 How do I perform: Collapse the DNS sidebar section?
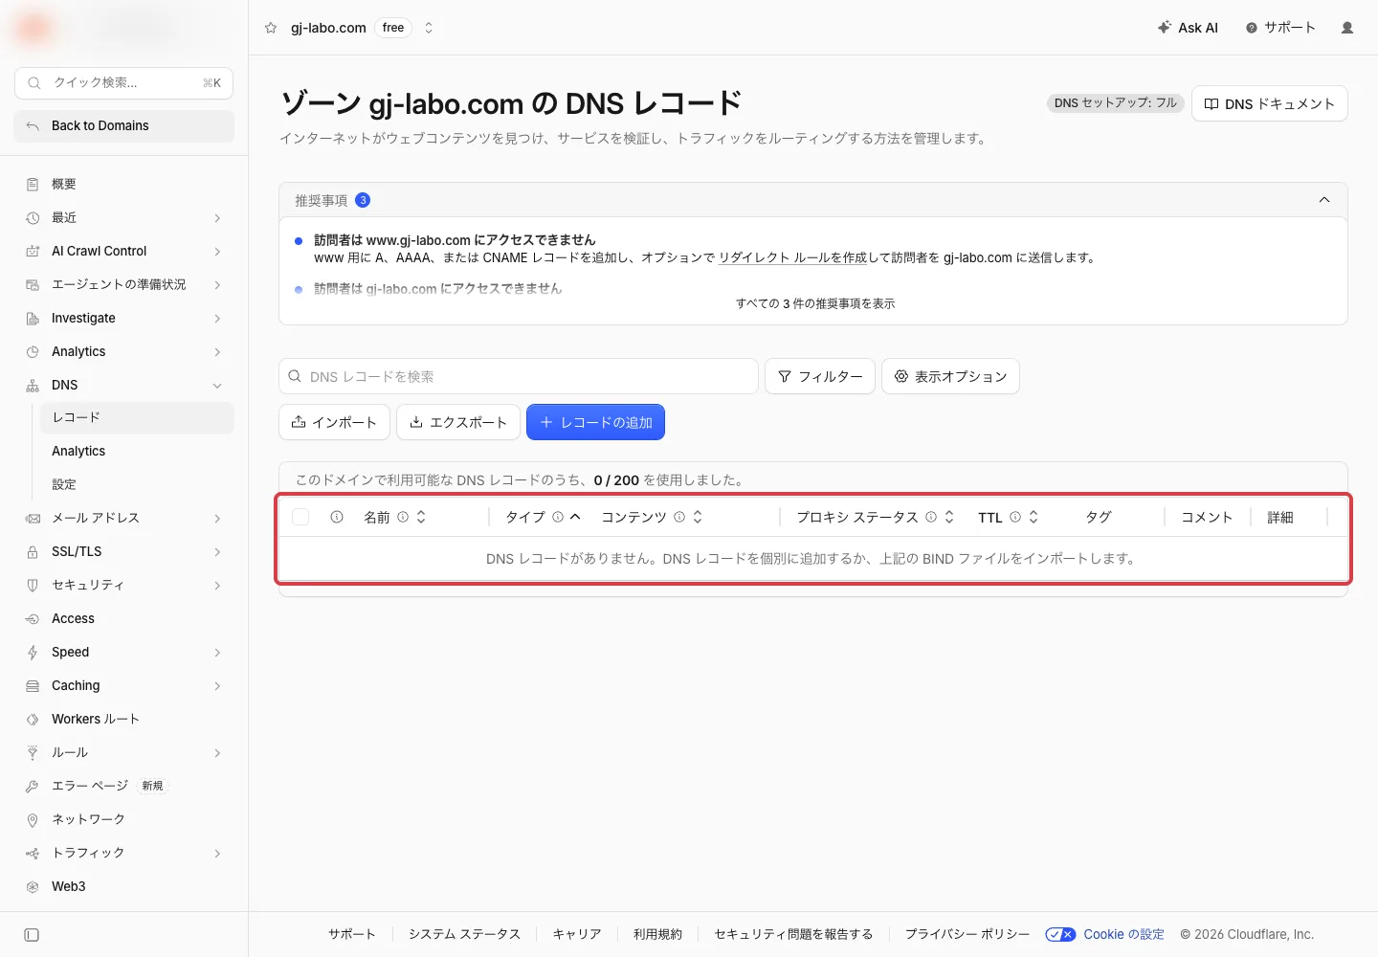tap(217, 386)
